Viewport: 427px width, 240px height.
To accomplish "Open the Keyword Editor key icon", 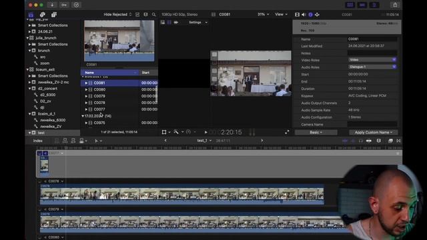I will [64, 5].
